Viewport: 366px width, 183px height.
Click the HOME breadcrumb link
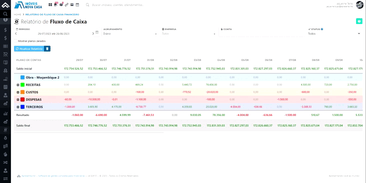(x=17, y=14)
